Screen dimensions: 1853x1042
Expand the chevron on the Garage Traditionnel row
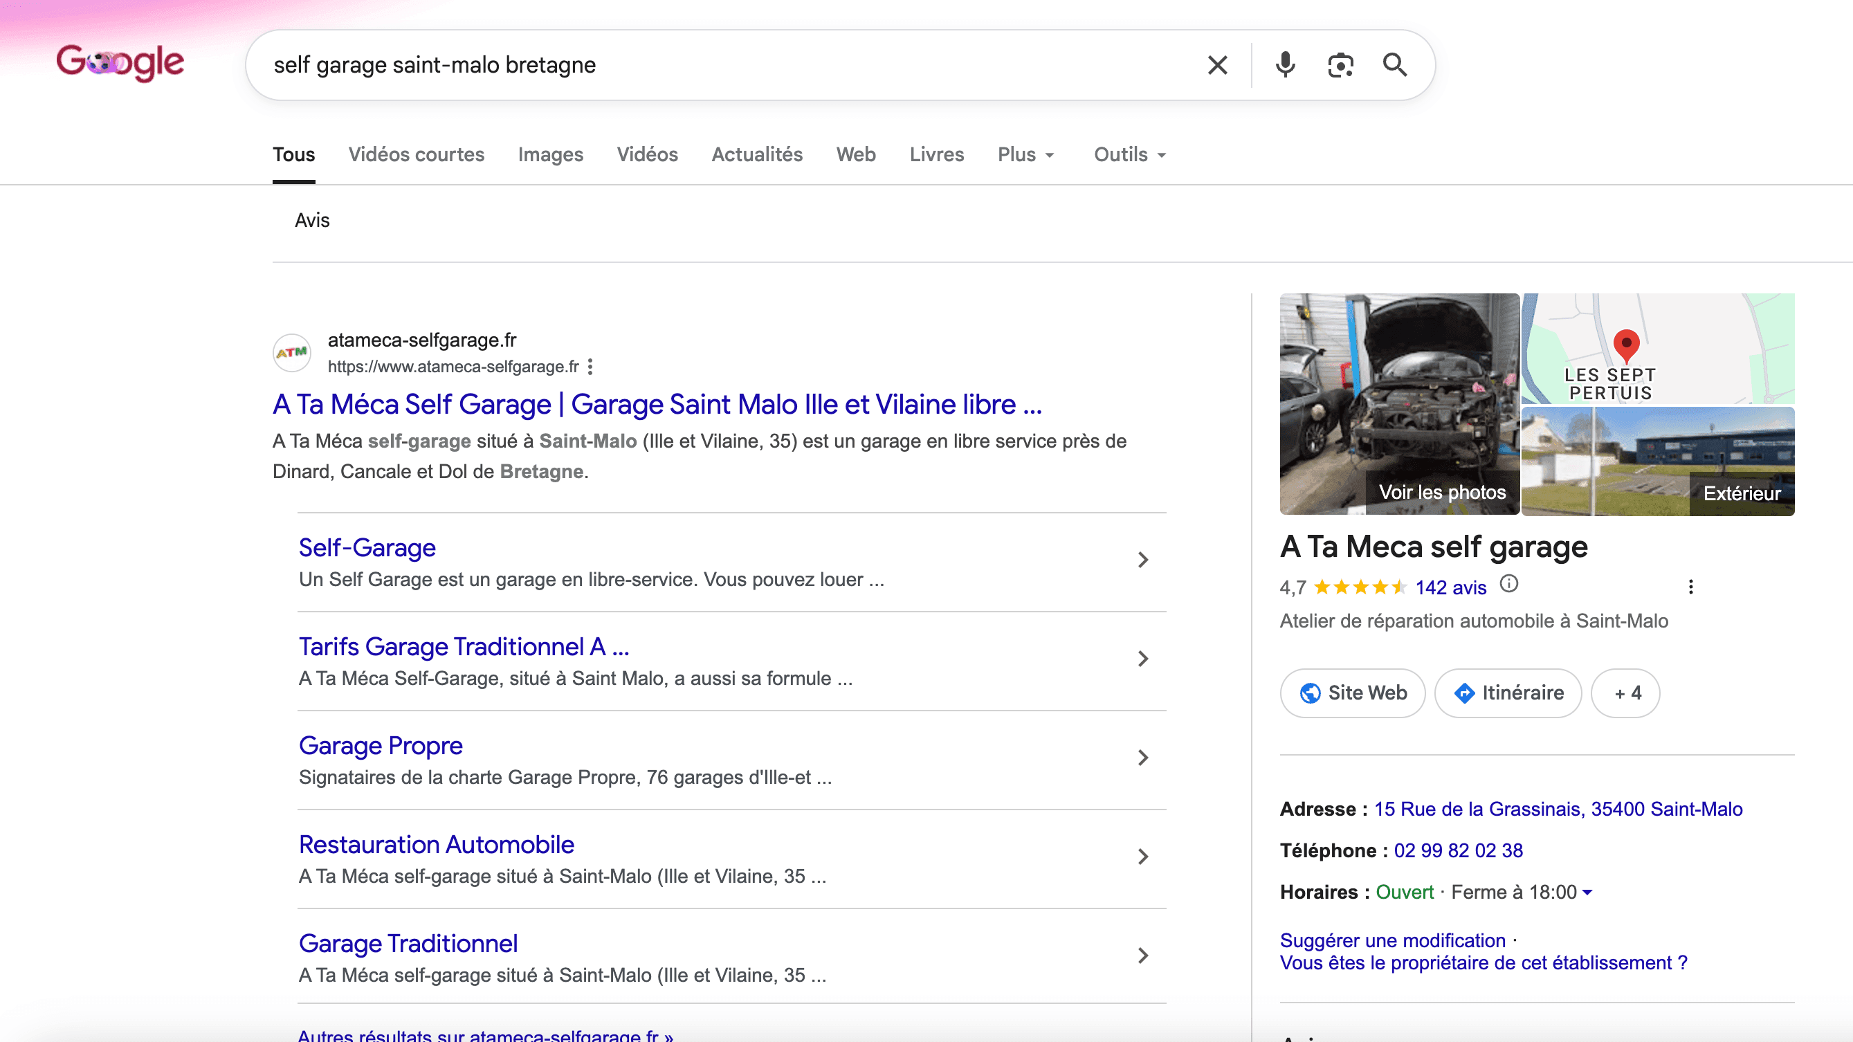(1143, 956)
